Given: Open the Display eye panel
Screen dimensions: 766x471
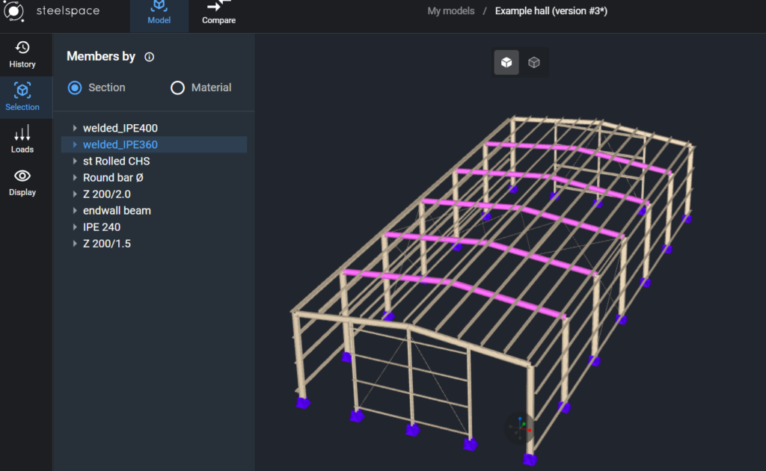Looking at the screenshot, I should pos(22,182).
